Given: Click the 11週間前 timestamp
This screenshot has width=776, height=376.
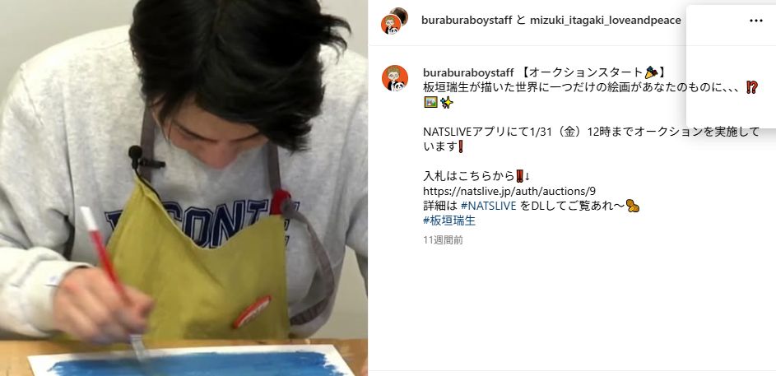Looking at the screenshot, I should (x=443, y=240).
